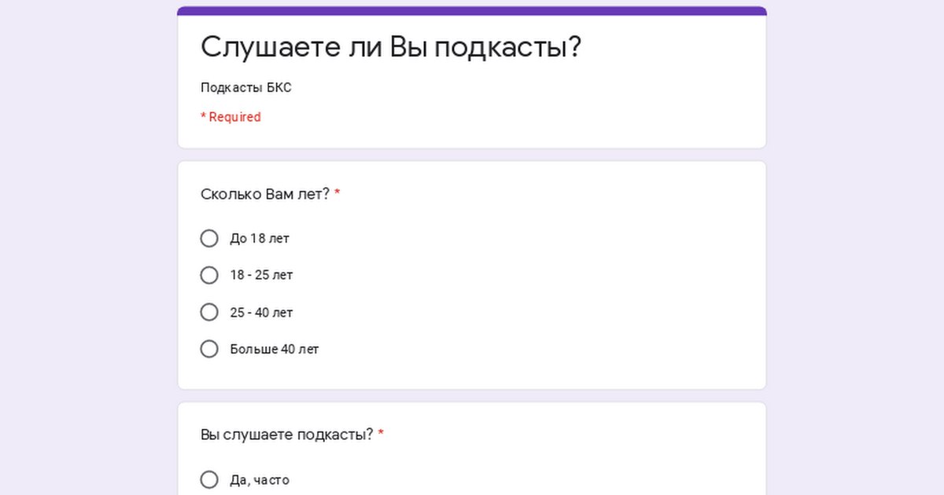This screenshot has height=495, width=944.
Task: Click the "Больше 40 лет" label text
Action: tap(275, 349)
